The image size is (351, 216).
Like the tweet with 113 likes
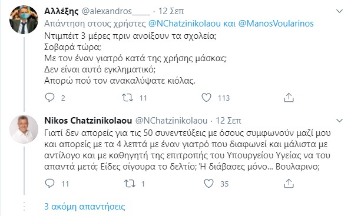pos(206,98)
